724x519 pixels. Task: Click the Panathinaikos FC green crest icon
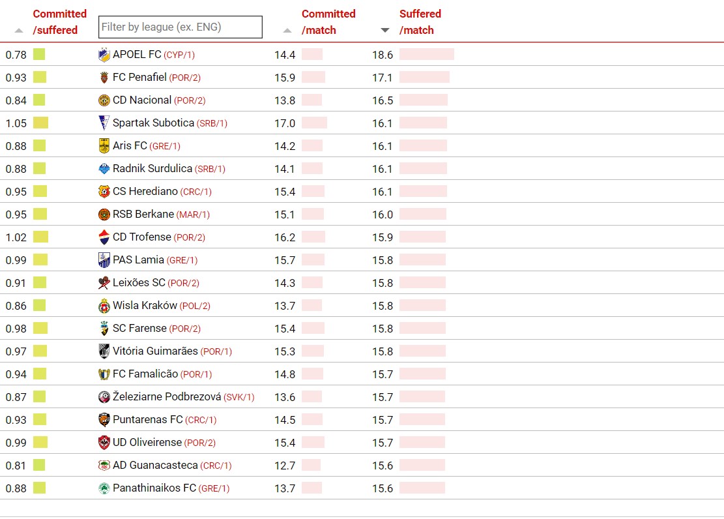[x=104, y=488]
